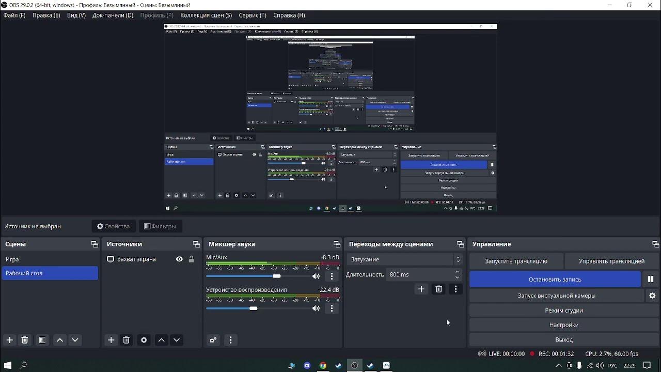Undock the Переходы между сценами panel
Screen dimensions: 661x372
460,244
